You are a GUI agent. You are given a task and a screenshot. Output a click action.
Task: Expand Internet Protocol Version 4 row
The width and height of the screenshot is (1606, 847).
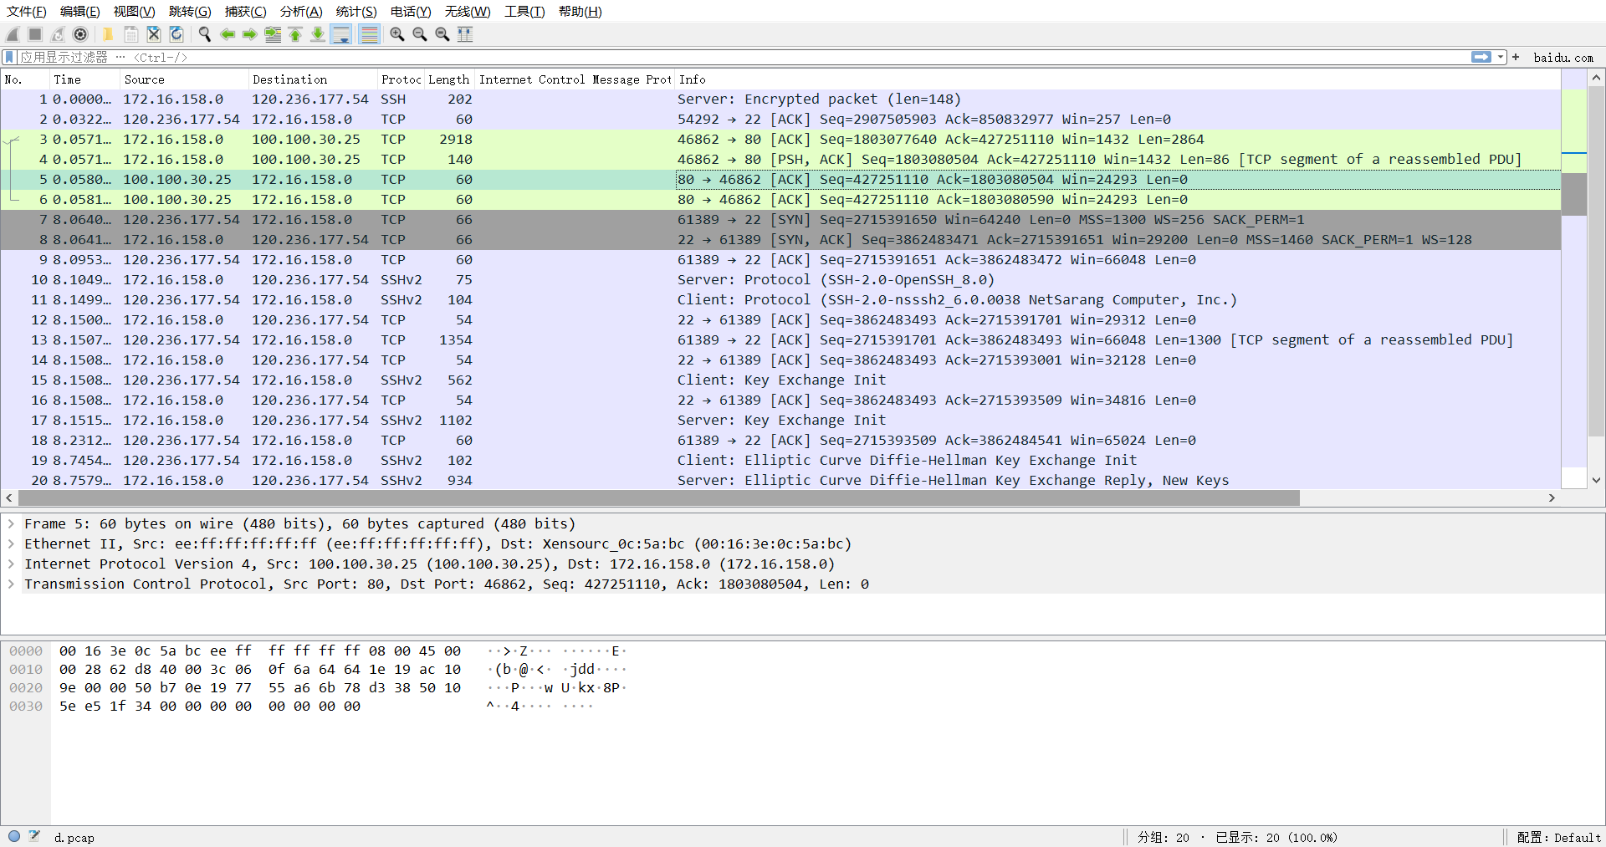[x=11, y=564]
